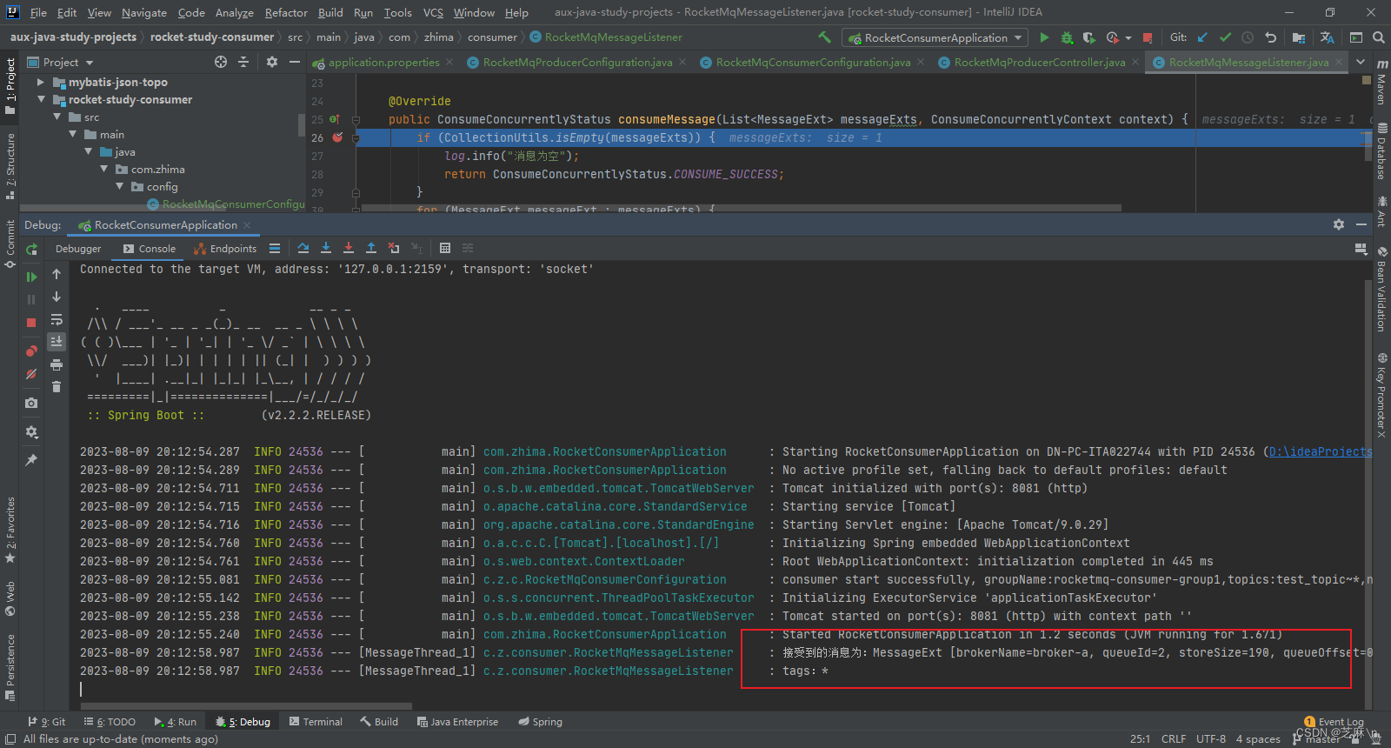Image resolution: width=1391 pixels, height=748 pixels.
Task: Collapse rocket-study-consumer module node
Action: 40,99
